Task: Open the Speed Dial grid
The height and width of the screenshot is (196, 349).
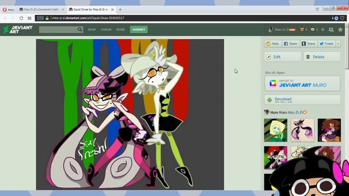Action: (29, 18)
